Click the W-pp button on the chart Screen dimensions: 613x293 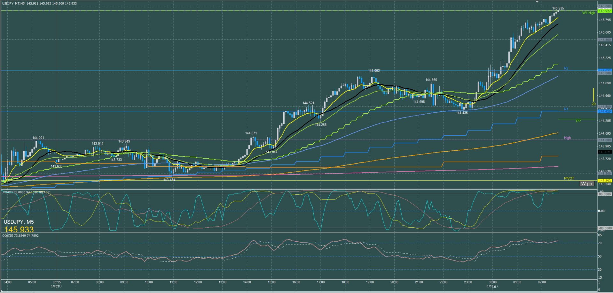coord(587,184)
